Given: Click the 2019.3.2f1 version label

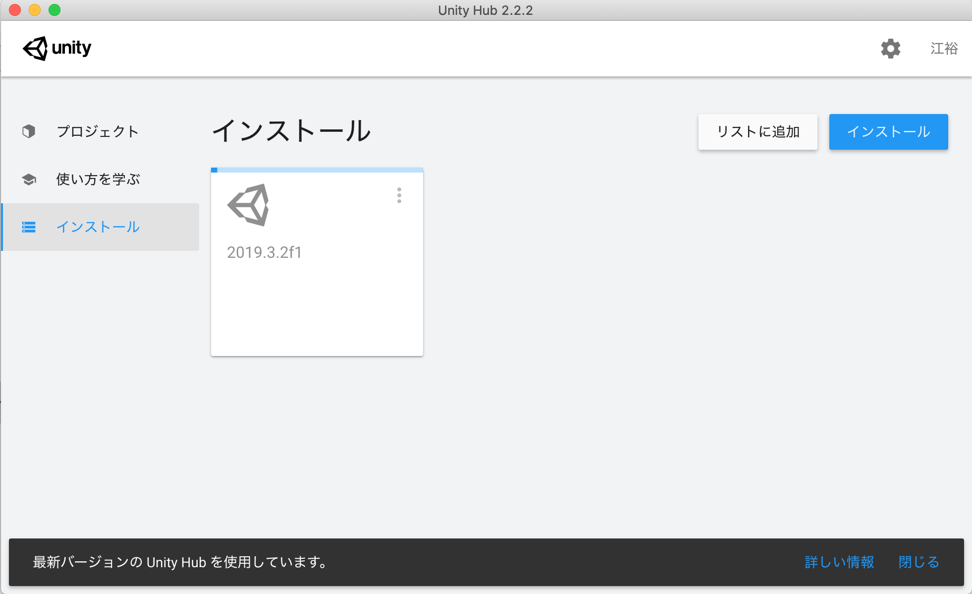Looking at the screenshot, I should click(x=264, y=252).
